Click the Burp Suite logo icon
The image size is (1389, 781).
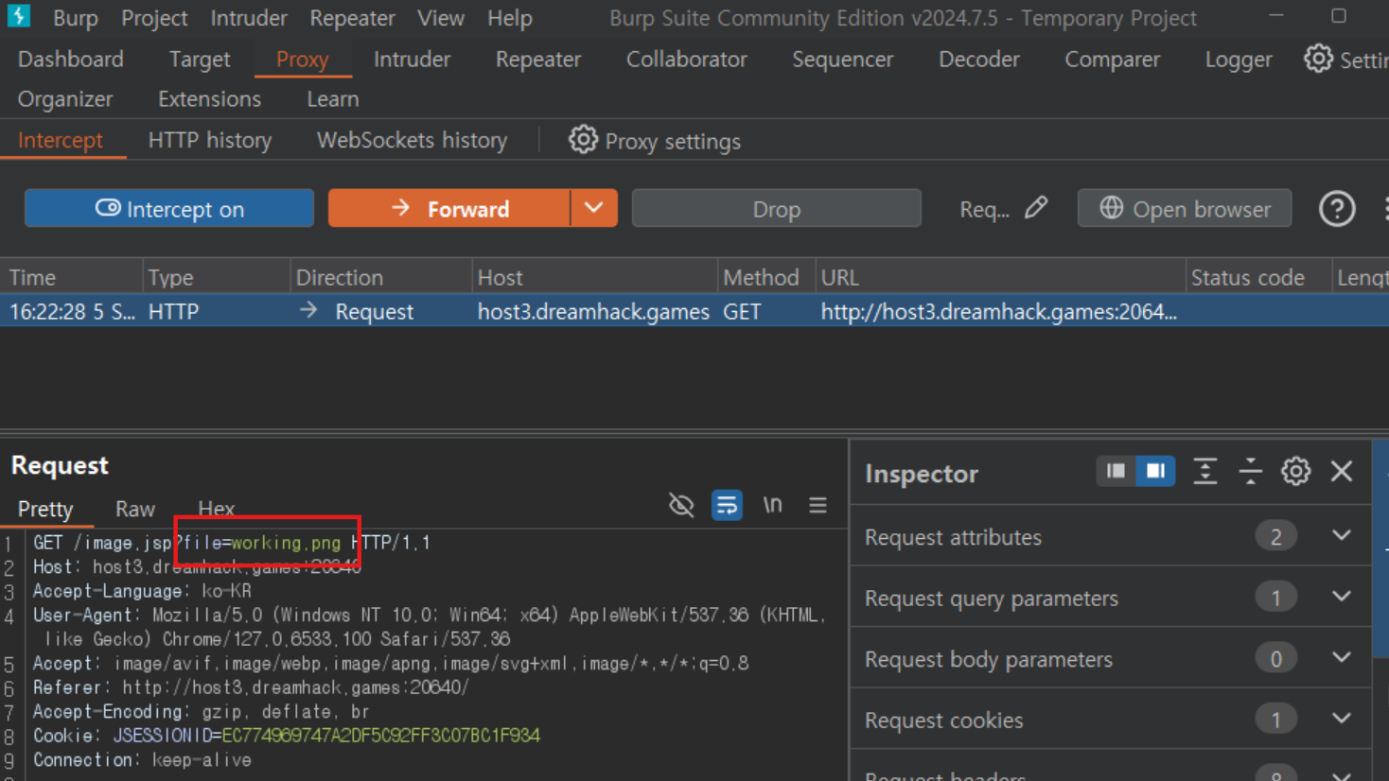pyautogui.click(x=19, y=16)
